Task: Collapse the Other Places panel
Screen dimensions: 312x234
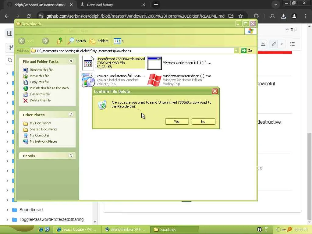Action: point(71,115)
